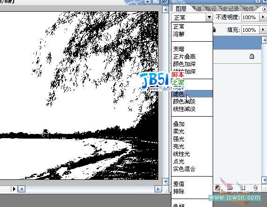Choose 亮光 blend mode

(x=192, y=147)
